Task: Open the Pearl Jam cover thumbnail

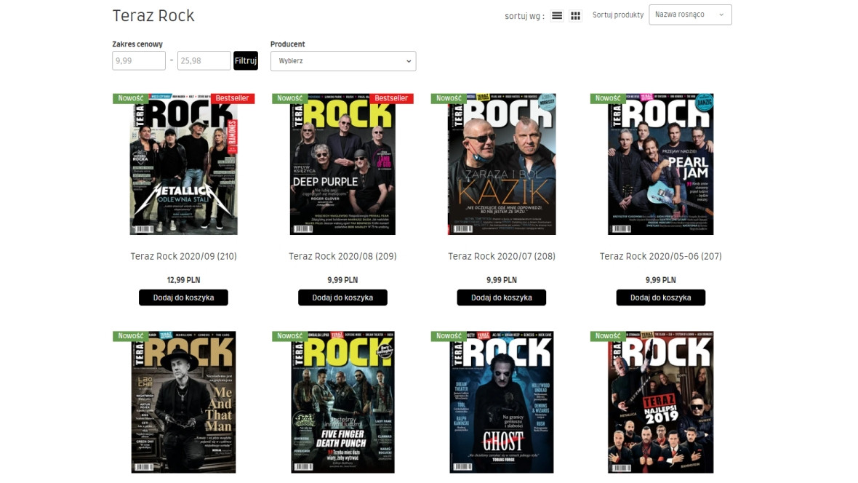Action: 660,164
